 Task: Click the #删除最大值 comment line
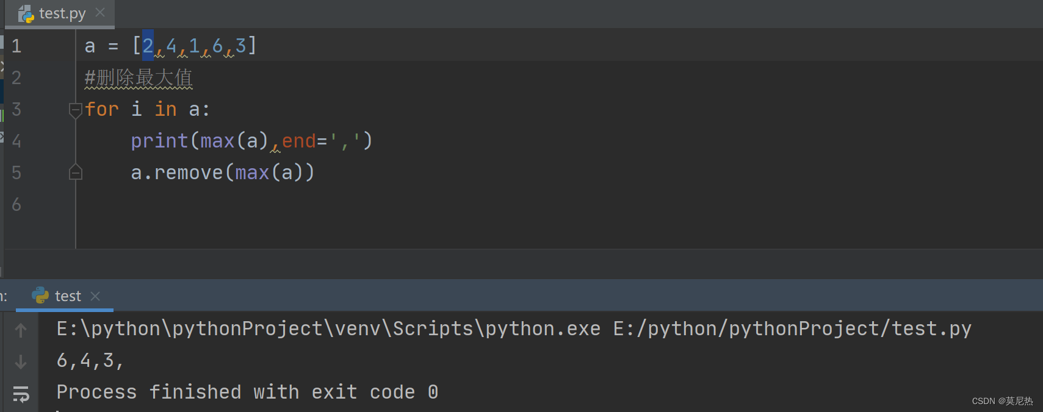pos(139,78)
